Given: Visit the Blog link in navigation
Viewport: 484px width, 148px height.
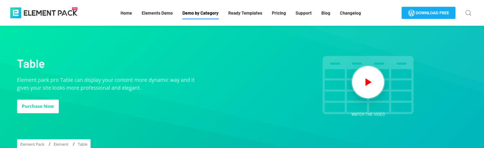Looking at the screenshot, I should pyautogui.click(x=325, y=13).
